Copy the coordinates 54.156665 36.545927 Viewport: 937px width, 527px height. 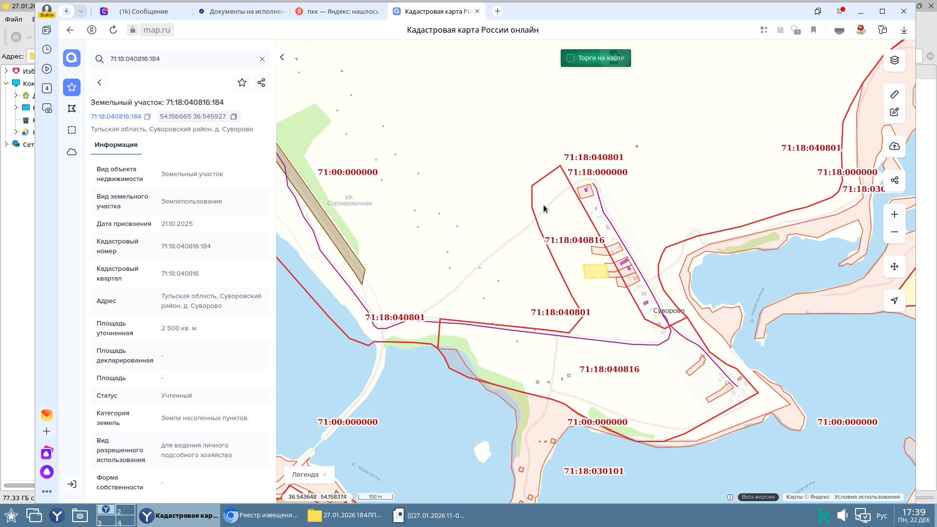(234, 117)
